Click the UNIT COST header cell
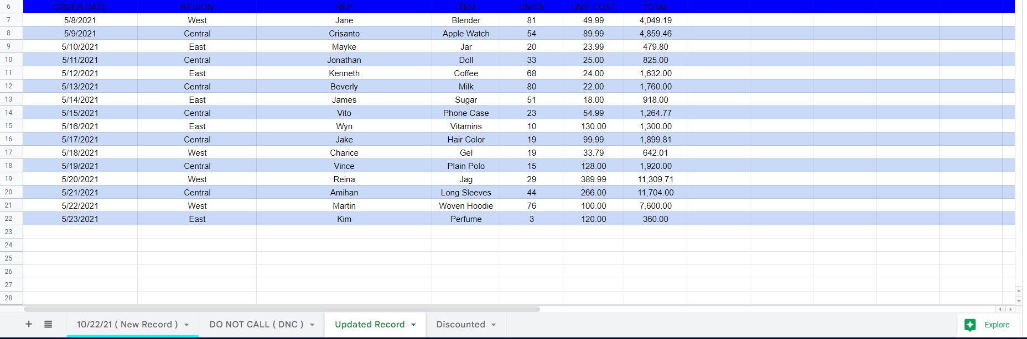 tap(593, 7)
